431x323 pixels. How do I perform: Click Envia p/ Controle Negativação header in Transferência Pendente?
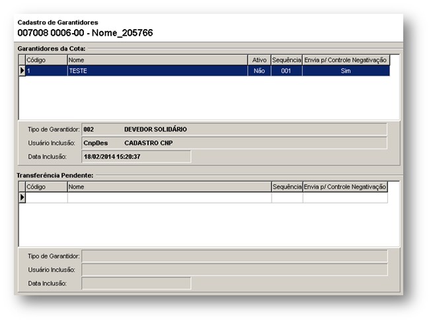click(345, 187)
